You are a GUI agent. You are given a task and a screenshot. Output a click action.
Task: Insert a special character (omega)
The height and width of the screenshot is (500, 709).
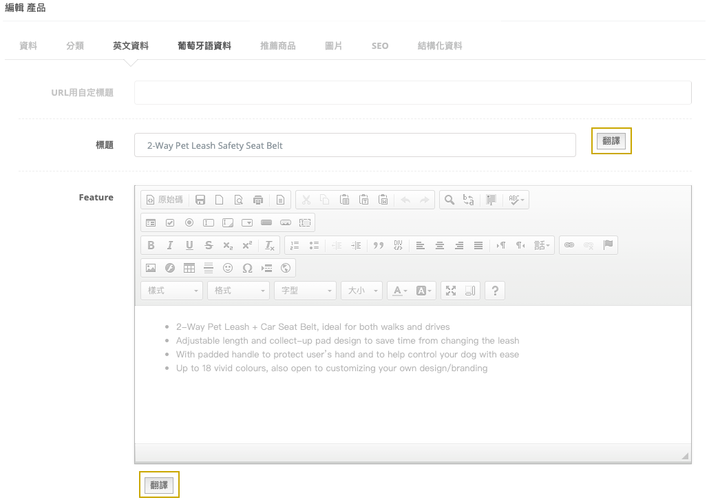(x=247, y=268)
